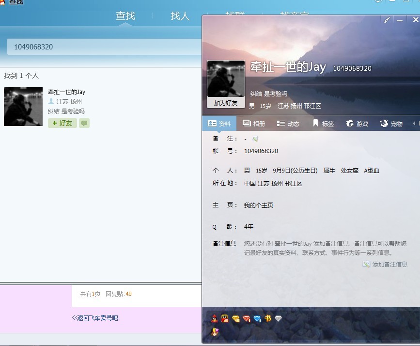Click the gray diamond badge icon
The height and width of the screenshot is (346, 420).
278,318
